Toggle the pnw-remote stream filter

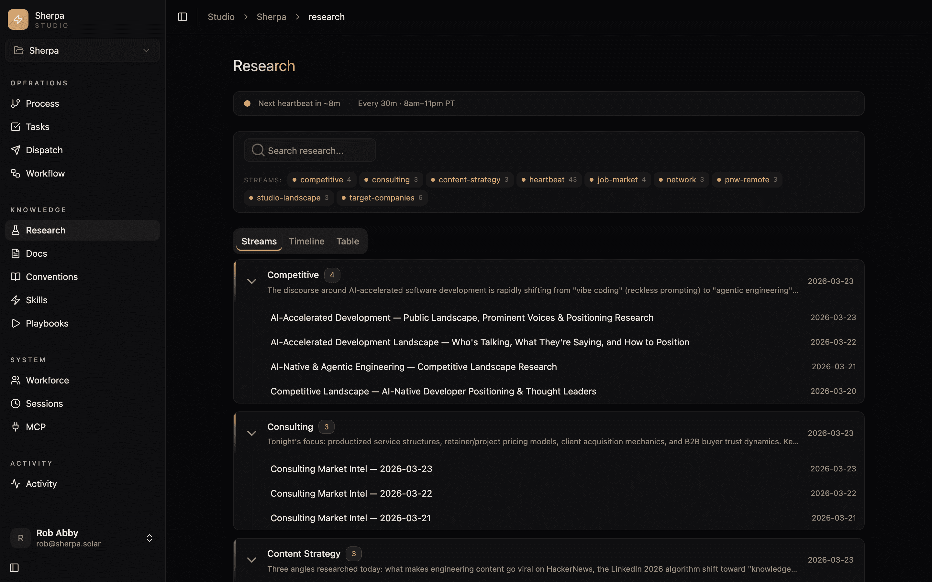747,180
